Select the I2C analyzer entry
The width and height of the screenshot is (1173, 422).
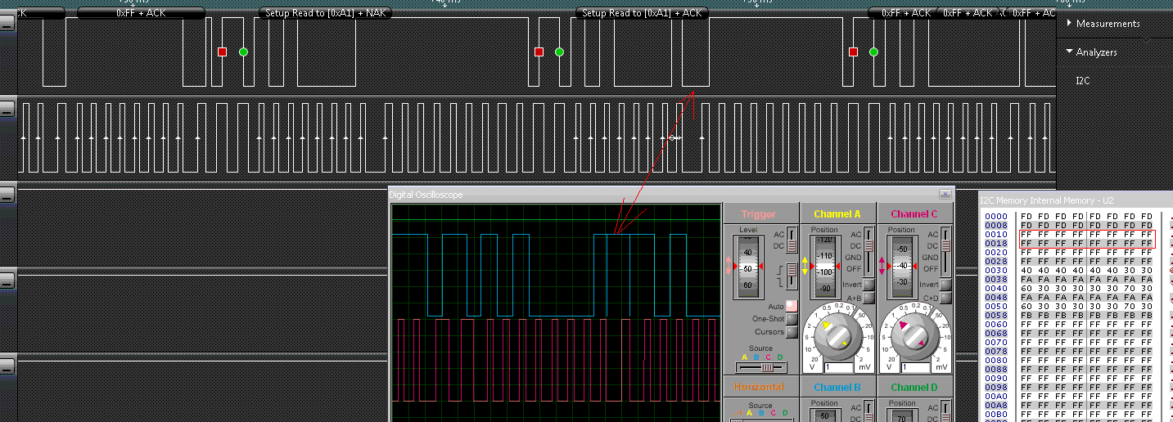coord(1082,81)
